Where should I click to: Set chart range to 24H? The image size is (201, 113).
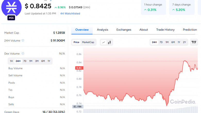154,42
